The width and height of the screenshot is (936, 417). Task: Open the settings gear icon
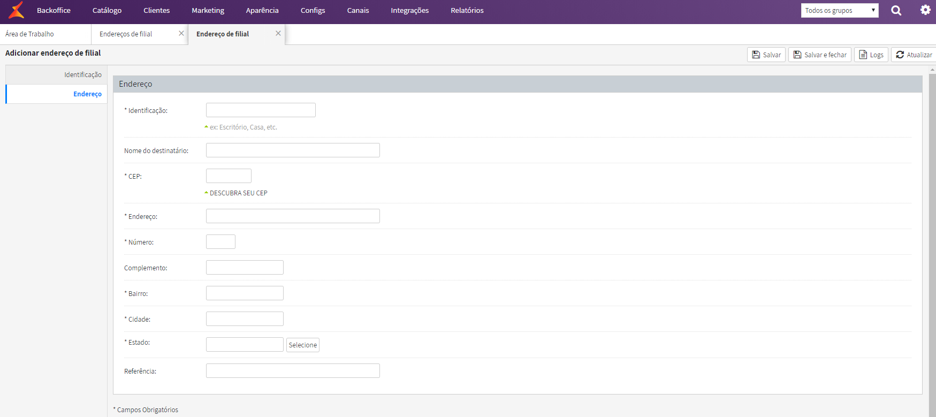click(x=925, y=10)
